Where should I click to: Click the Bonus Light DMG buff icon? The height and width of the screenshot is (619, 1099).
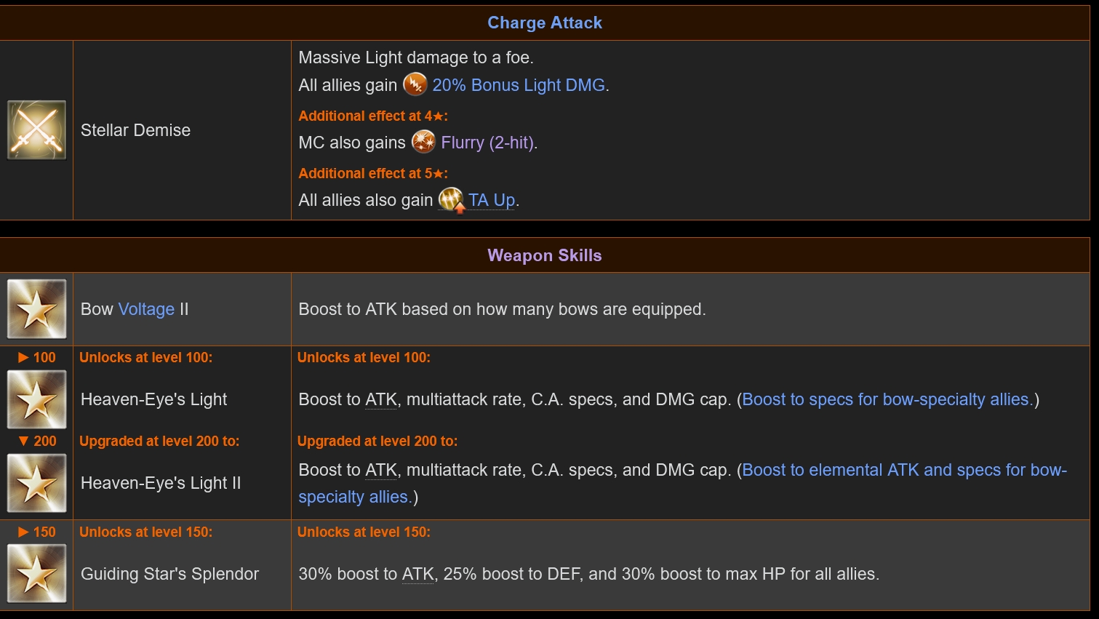[x=415, y=84]
